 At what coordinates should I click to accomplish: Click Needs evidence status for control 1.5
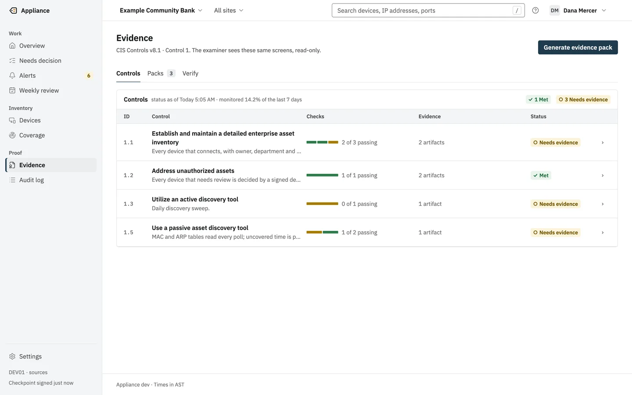point(556,233)
